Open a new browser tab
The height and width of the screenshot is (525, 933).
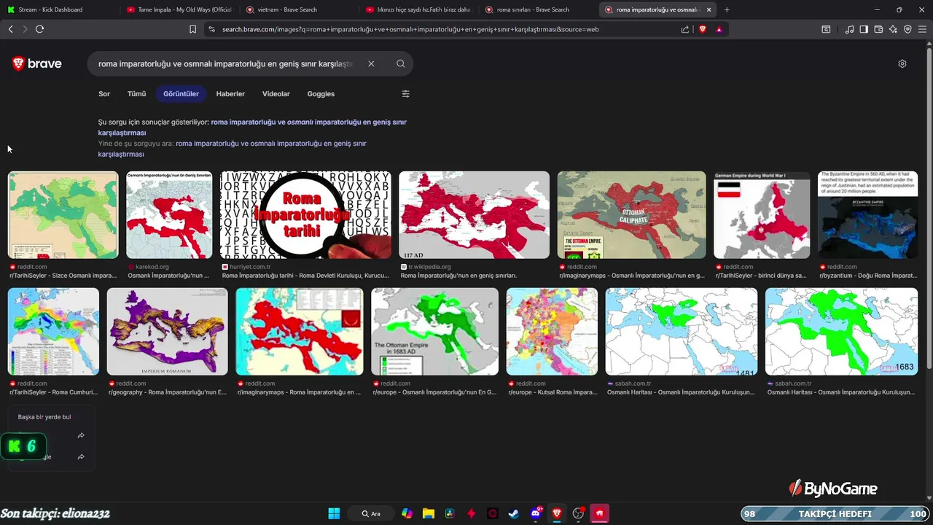[727, 9]
